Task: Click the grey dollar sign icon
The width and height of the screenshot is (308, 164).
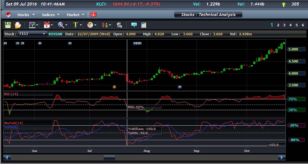Action: (119, 25)
